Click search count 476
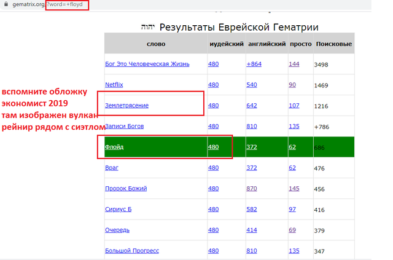 click(319, 168)
